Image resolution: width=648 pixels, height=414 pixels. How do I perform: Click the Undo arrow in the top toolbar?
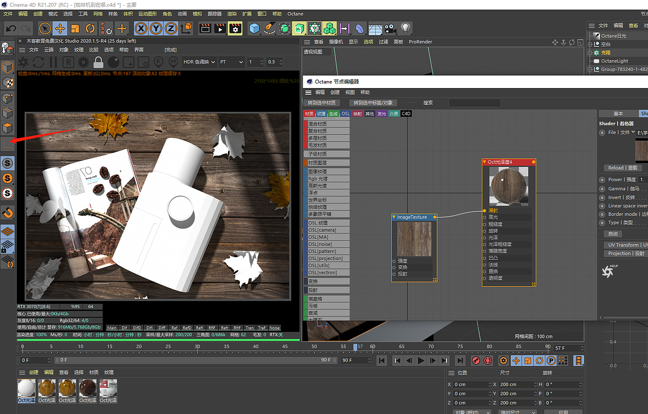(11, 28)
